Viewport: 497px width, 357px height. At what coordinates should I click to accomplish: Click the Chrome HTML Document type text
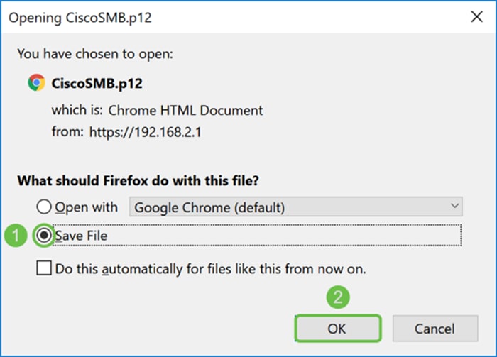tap(185, 111)
